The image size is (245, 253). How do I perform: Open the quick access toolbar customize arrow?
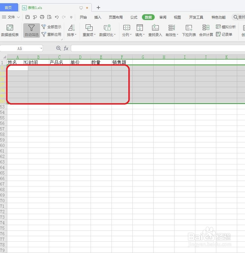point(71,17)
